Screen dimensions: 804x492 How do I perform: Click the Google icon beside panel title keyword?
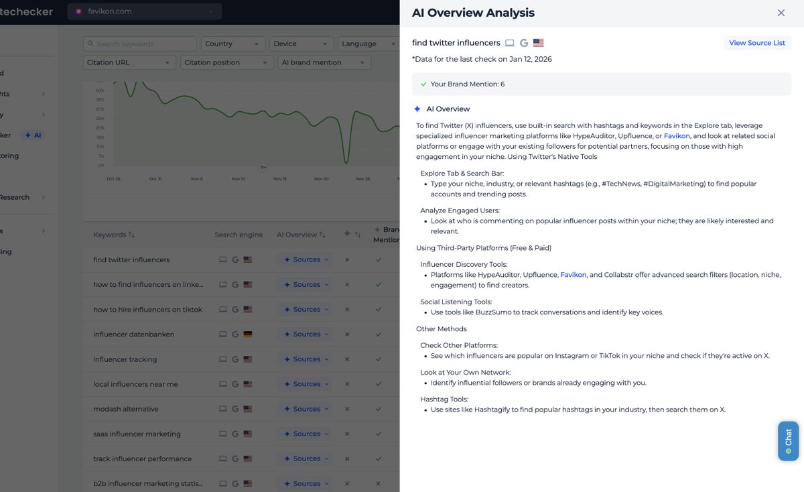tap(524, 43)
